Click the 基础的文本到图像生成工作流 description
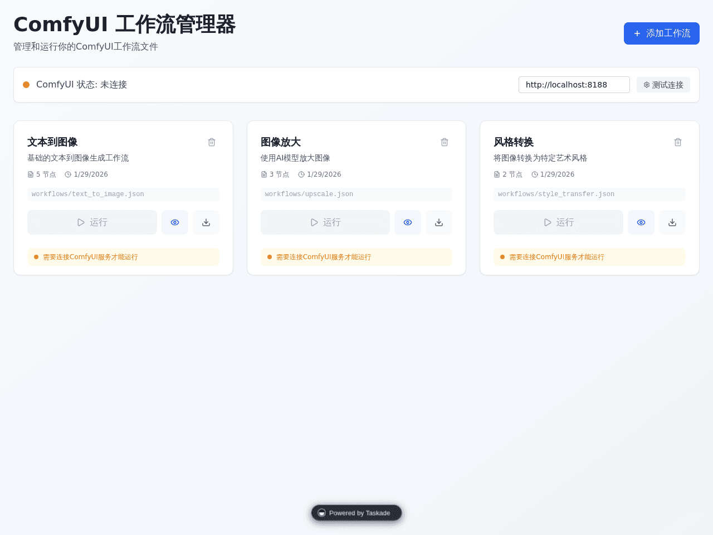 [78, 158]
